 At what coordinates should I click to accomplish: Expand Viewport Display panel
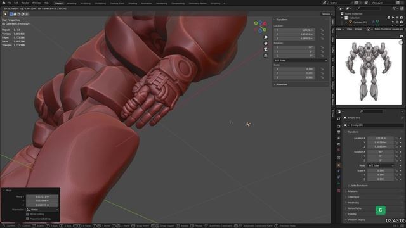(x=357, y=220)
